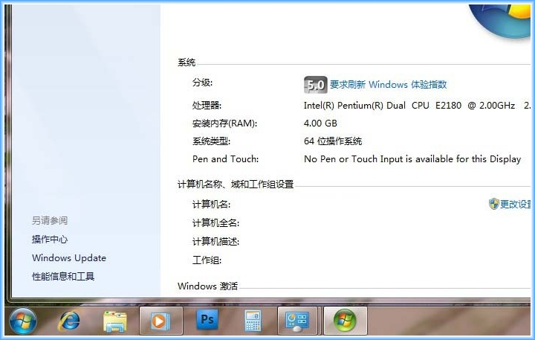Open Windows Explorer folder icon in taskbar

pos(115,321)
